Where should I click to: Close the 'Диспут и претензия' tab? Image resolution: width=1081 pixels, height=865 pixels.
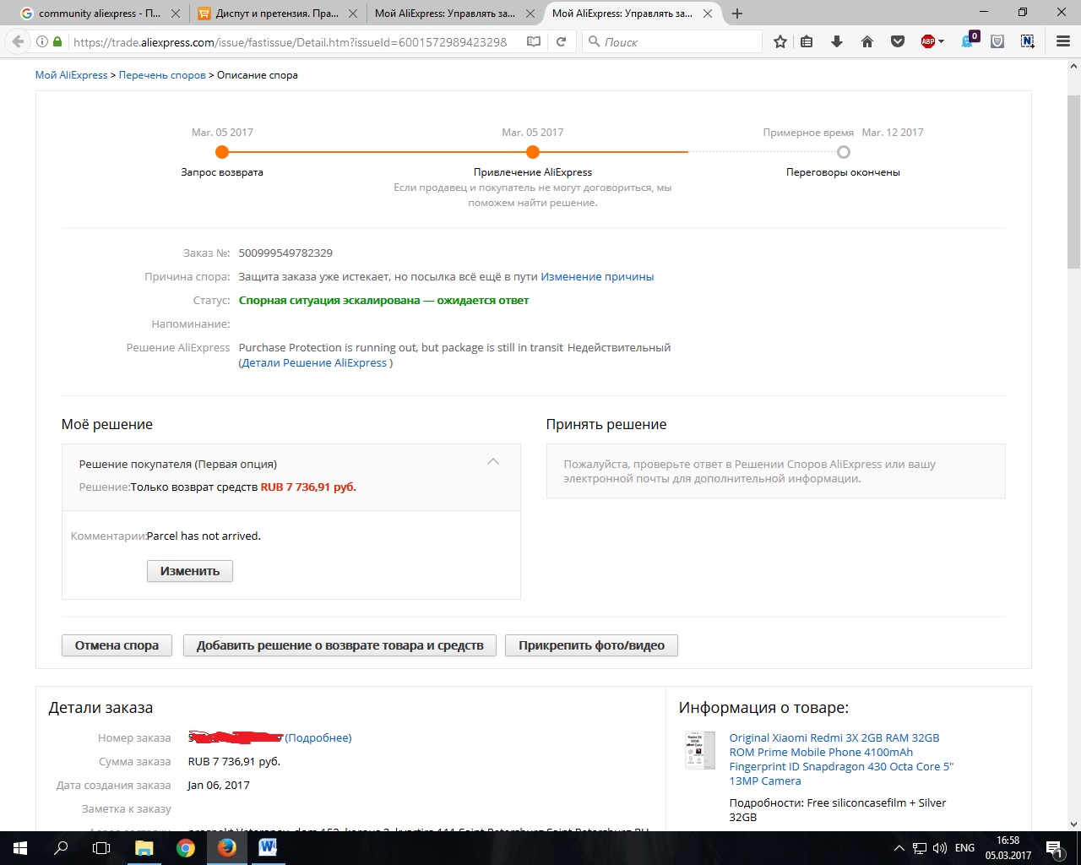coord(353,14)
